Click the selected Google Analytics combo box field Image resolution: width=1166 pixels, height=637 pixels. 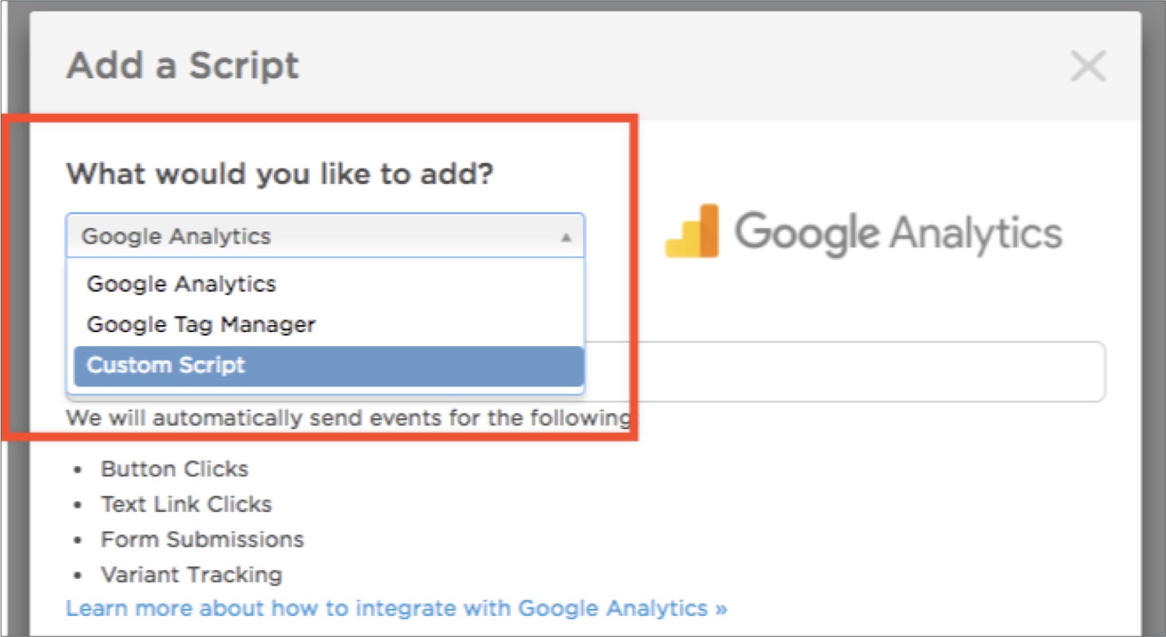(325, 236)
